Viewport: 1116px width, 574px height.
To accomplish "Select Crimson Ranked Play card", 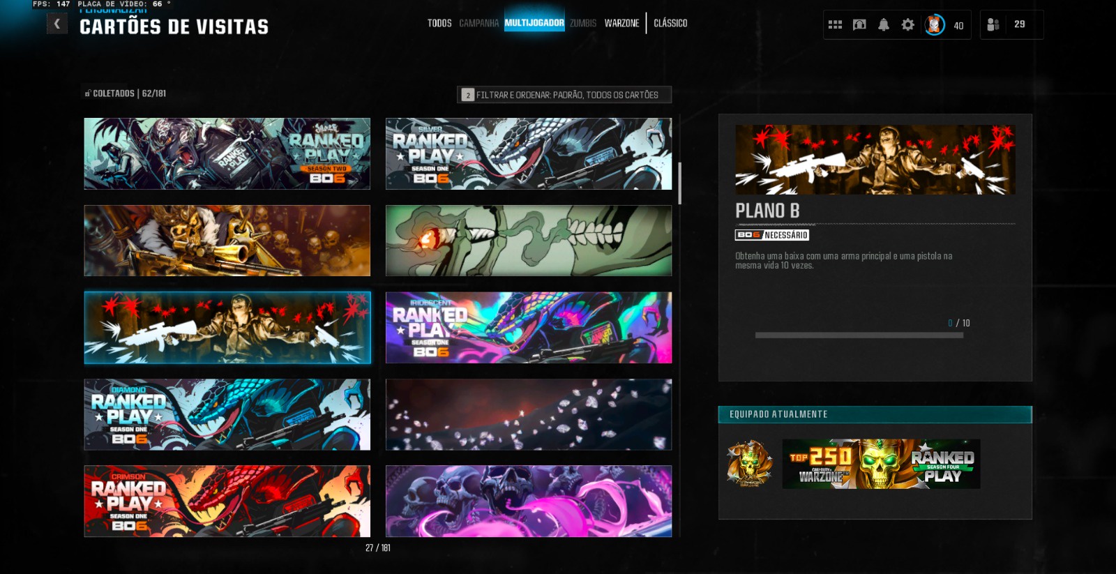I will [x=227, y=501].
